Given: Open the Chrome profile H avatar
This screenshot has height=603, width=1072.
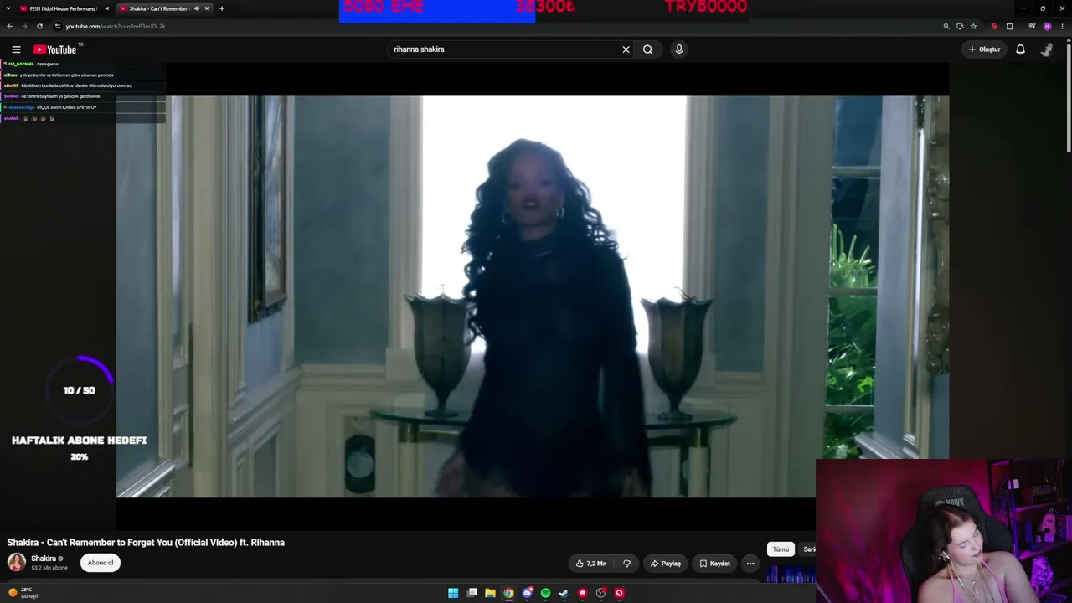Looking at the screenshot, I should click(1047, 26).
